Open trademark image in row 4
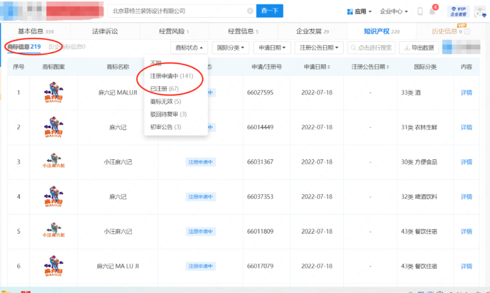 (53, 197)
